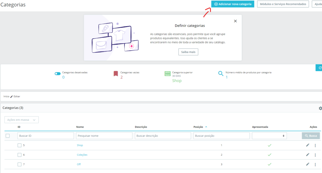
Task: Open Módulos e Serviços Recomendados
Action: (283, 4)
